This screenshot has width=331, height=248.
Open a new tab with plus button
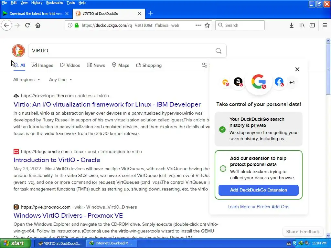coord(151,14)
